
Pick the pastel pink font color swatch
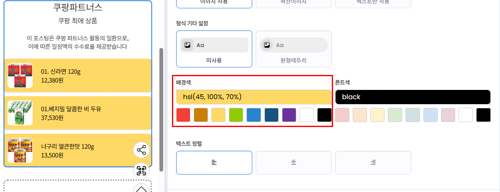343,115
